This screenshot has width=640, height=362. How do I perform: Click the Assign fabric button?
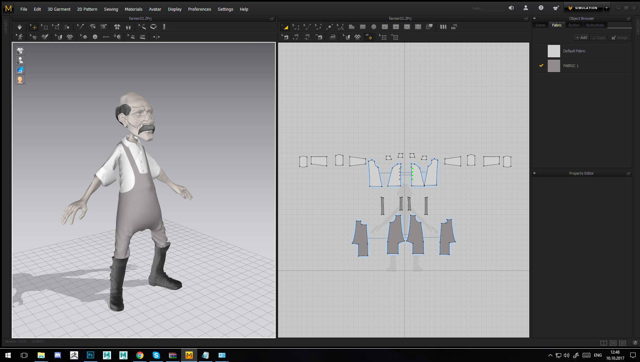click(620, 38)
